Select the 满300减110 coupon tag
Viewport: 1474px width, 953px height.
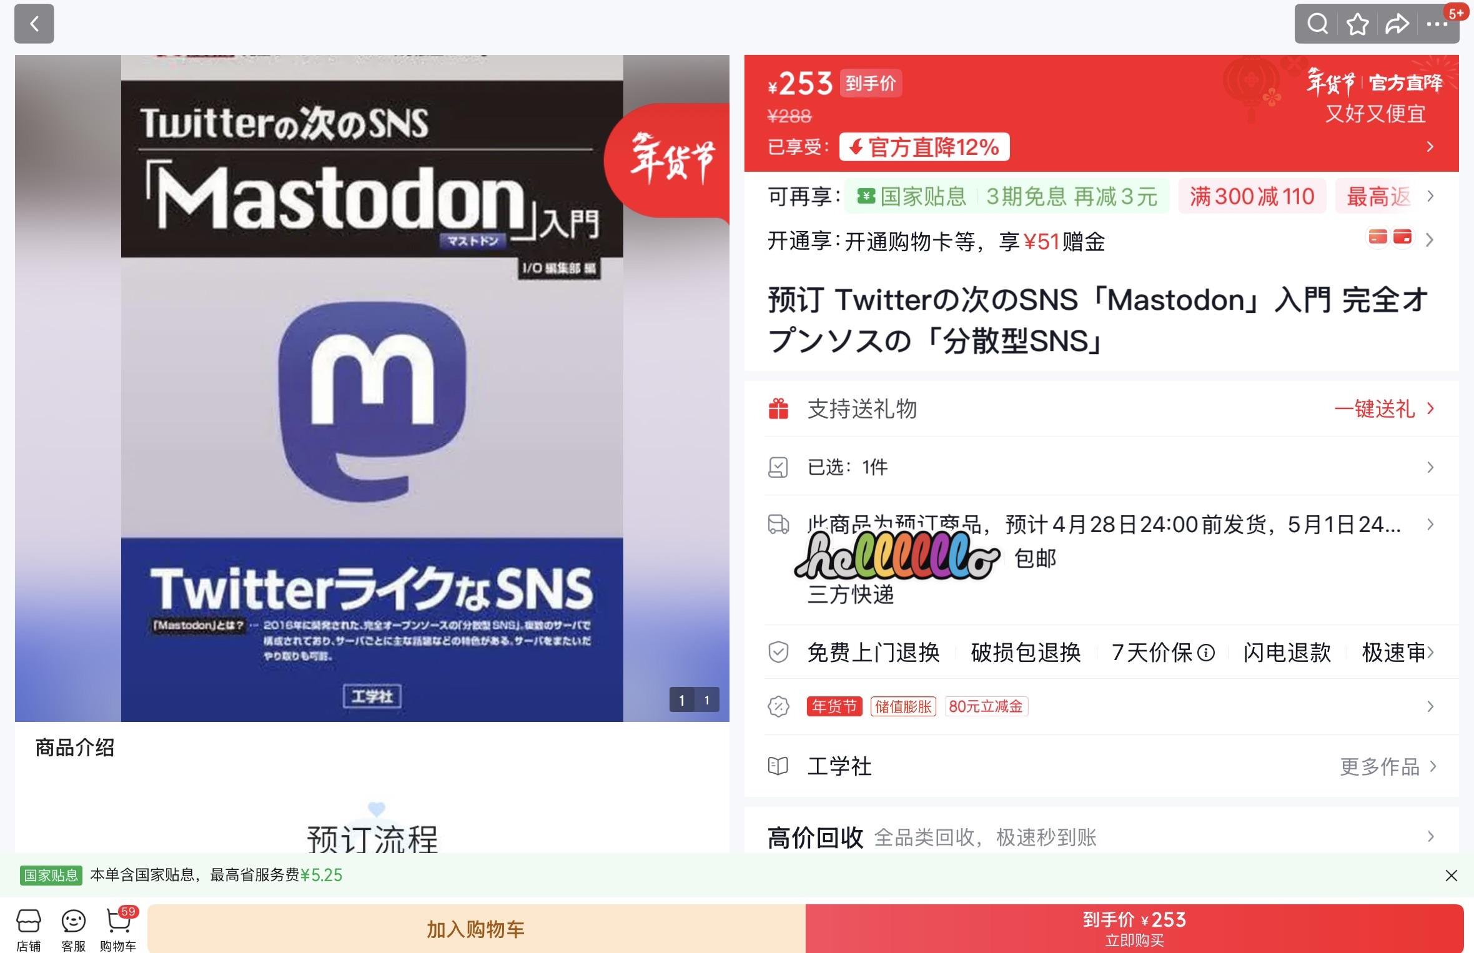tap(1252, 197)
